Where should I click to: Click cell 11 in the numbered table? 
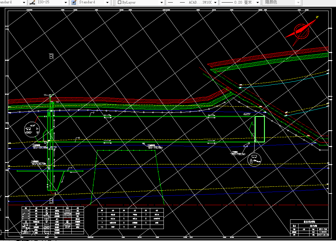coord(124,227)
